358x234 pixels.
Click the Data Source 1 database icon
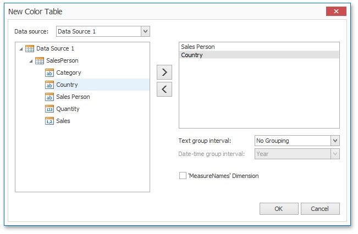30,49
